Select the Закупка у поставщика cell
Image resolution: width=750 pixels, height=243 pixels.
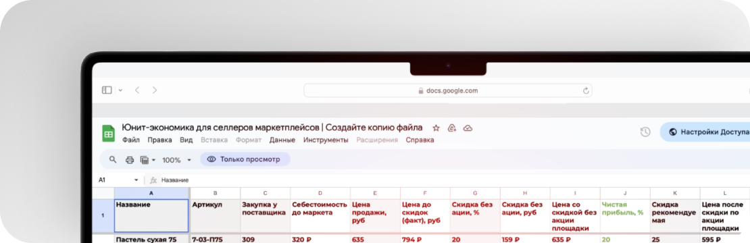pyautogui.click(x=265, y=216)
